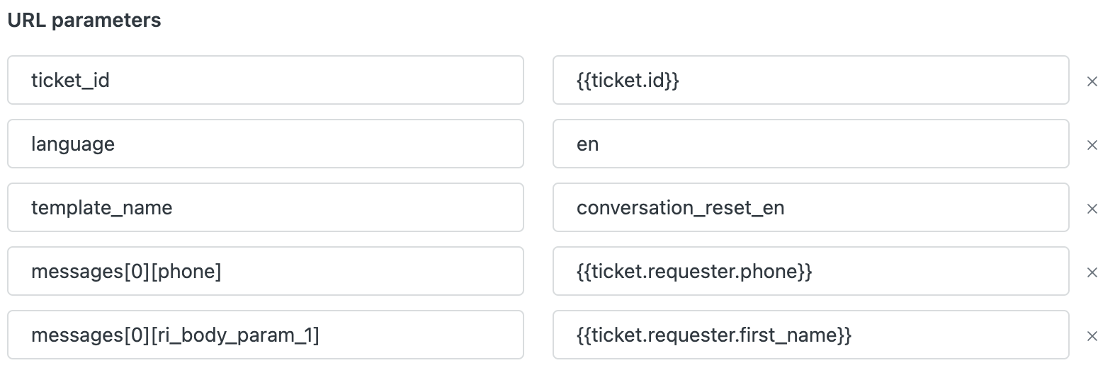Edit the {{ticket.requester.first_name}} value field
Screen dimensions: 1115x375
(810, 335)
